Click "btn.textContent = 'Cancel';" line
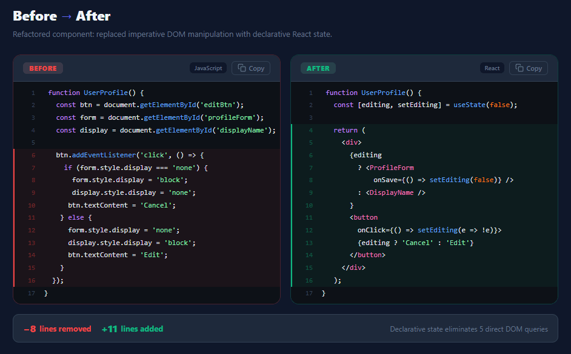The width and height of the screenshot is (571, 354). coord(147,205)
